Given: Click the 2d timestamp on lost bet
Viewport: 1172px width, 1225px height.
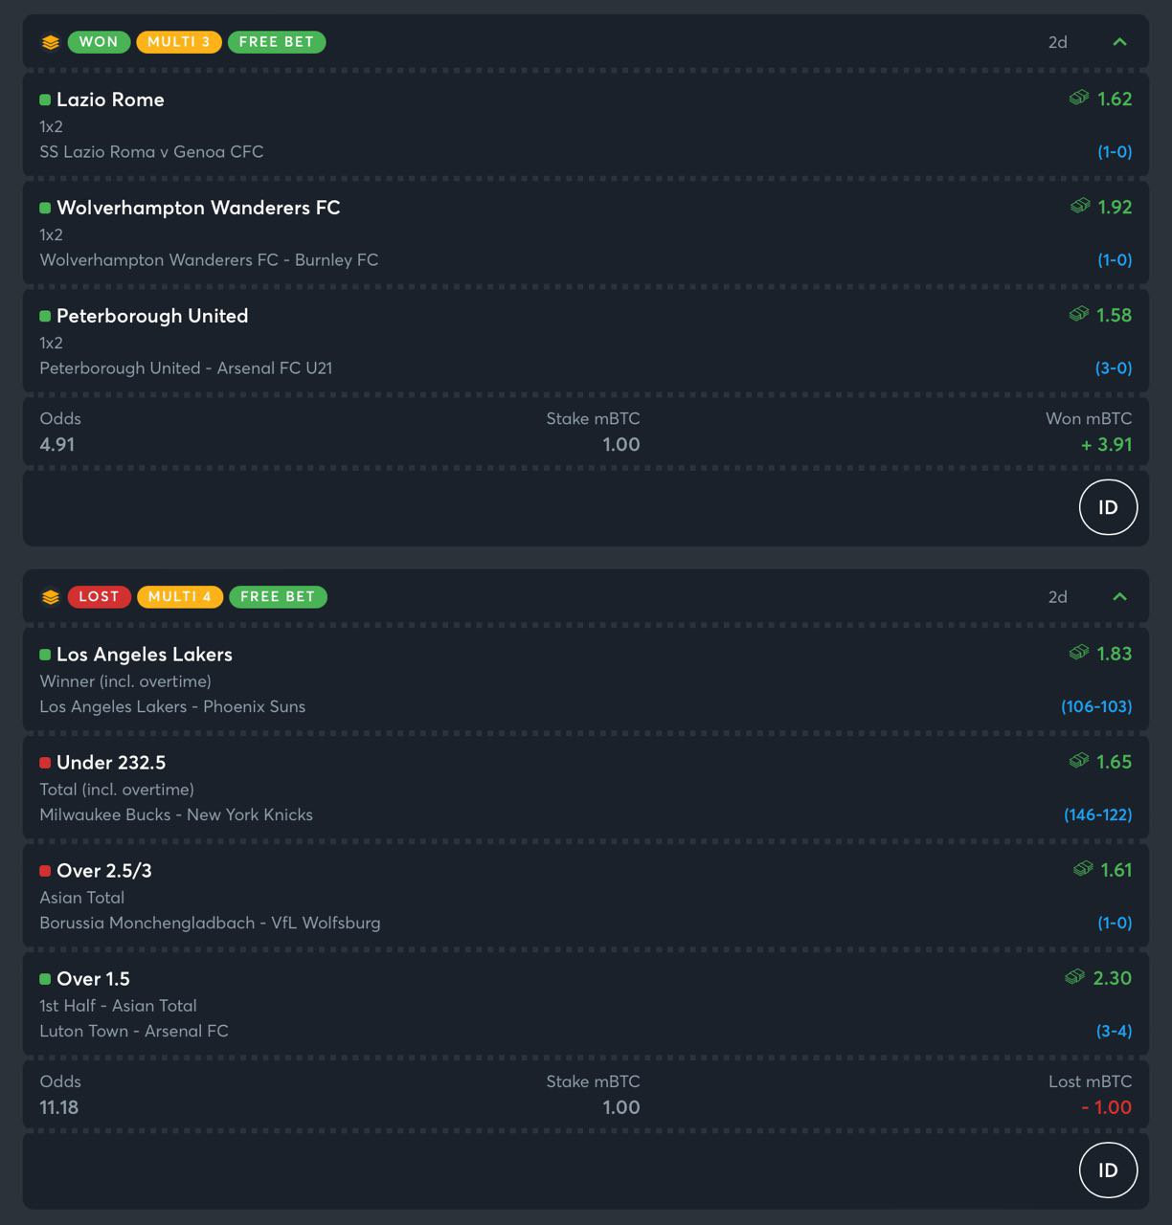Looking at the screenshot, I should [x=1058, y=597].
